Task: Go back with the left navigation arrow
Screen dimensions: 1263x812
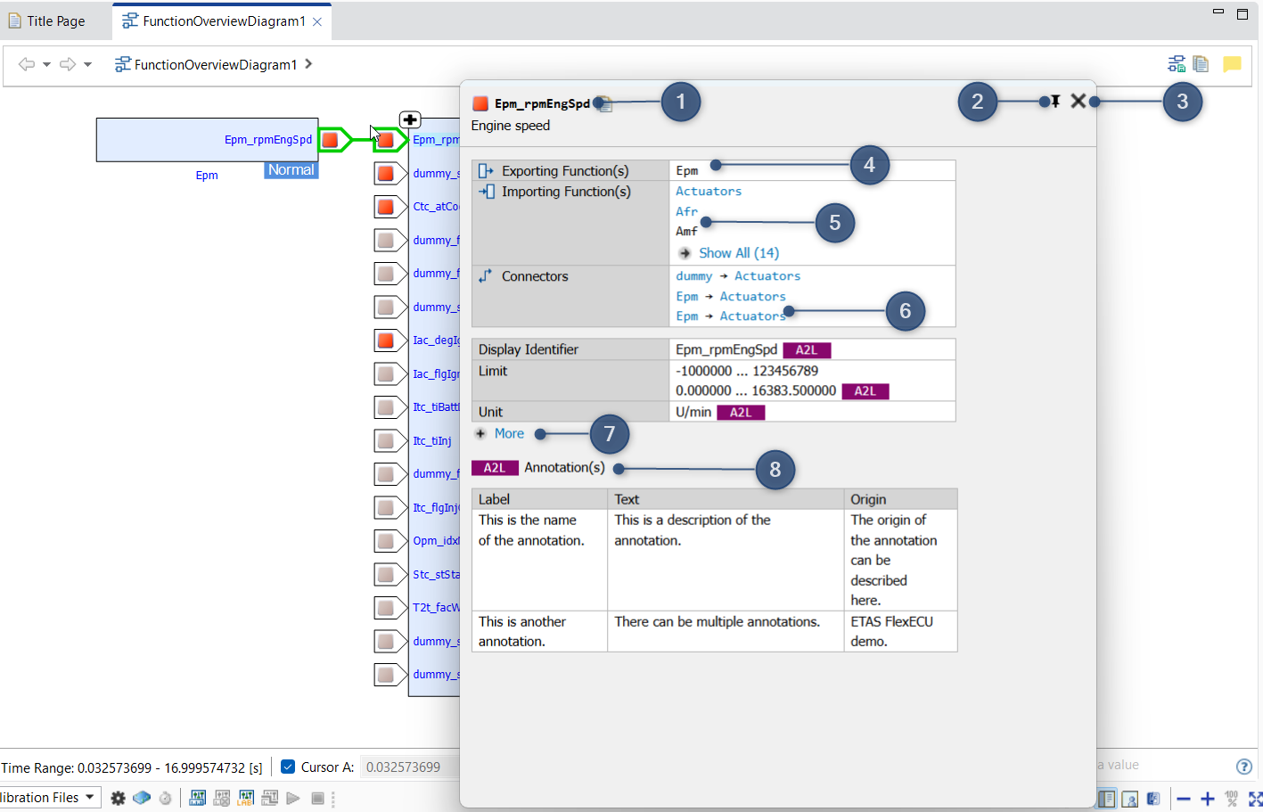Action: (27, 64)
